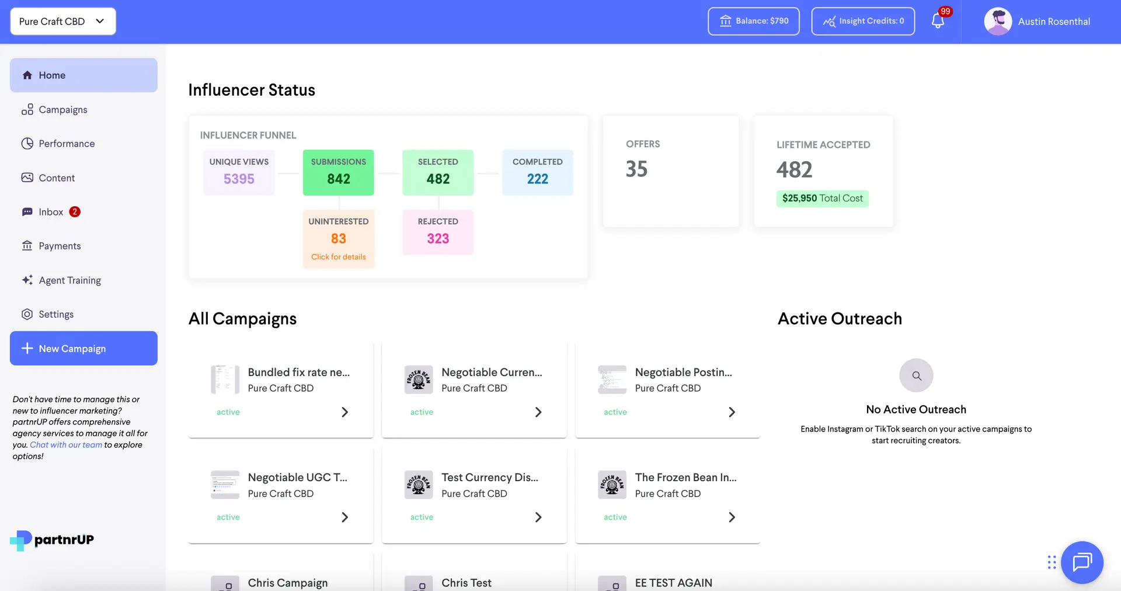The image size is (1121, 591).
Task: Select Agent Training in the sidebar
Action: (x=69, y=280)
